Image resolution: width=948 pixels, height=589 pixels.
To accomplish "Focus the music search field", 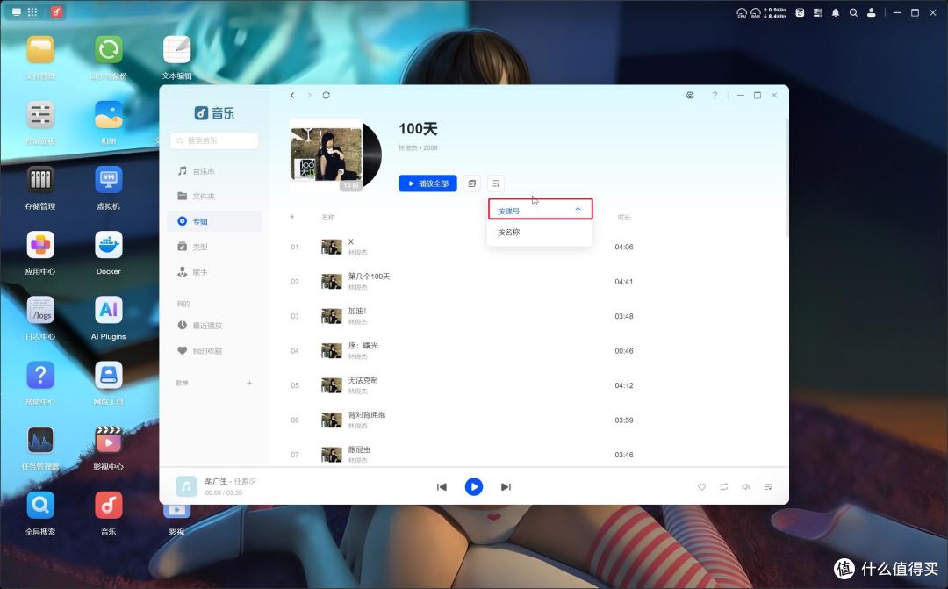I will click(x=215, y=141).
